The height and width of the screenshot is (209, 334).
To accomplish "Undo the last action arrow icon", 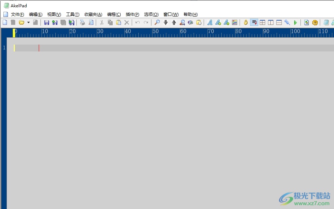I will (x=138, y=22).
